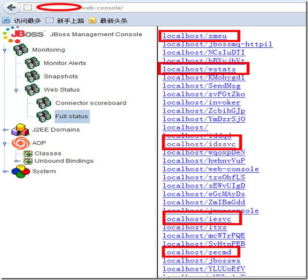The height and width of the screenshot is (280, 308).
Task: Collapse the Monitoring tree node
Action: [x=4, y=50]
